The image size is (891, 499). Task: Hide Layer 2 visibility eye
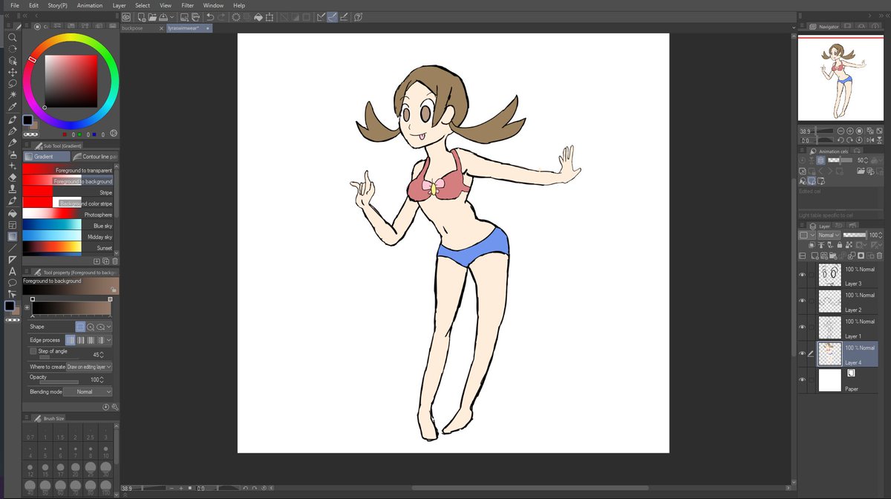(802, 301)
